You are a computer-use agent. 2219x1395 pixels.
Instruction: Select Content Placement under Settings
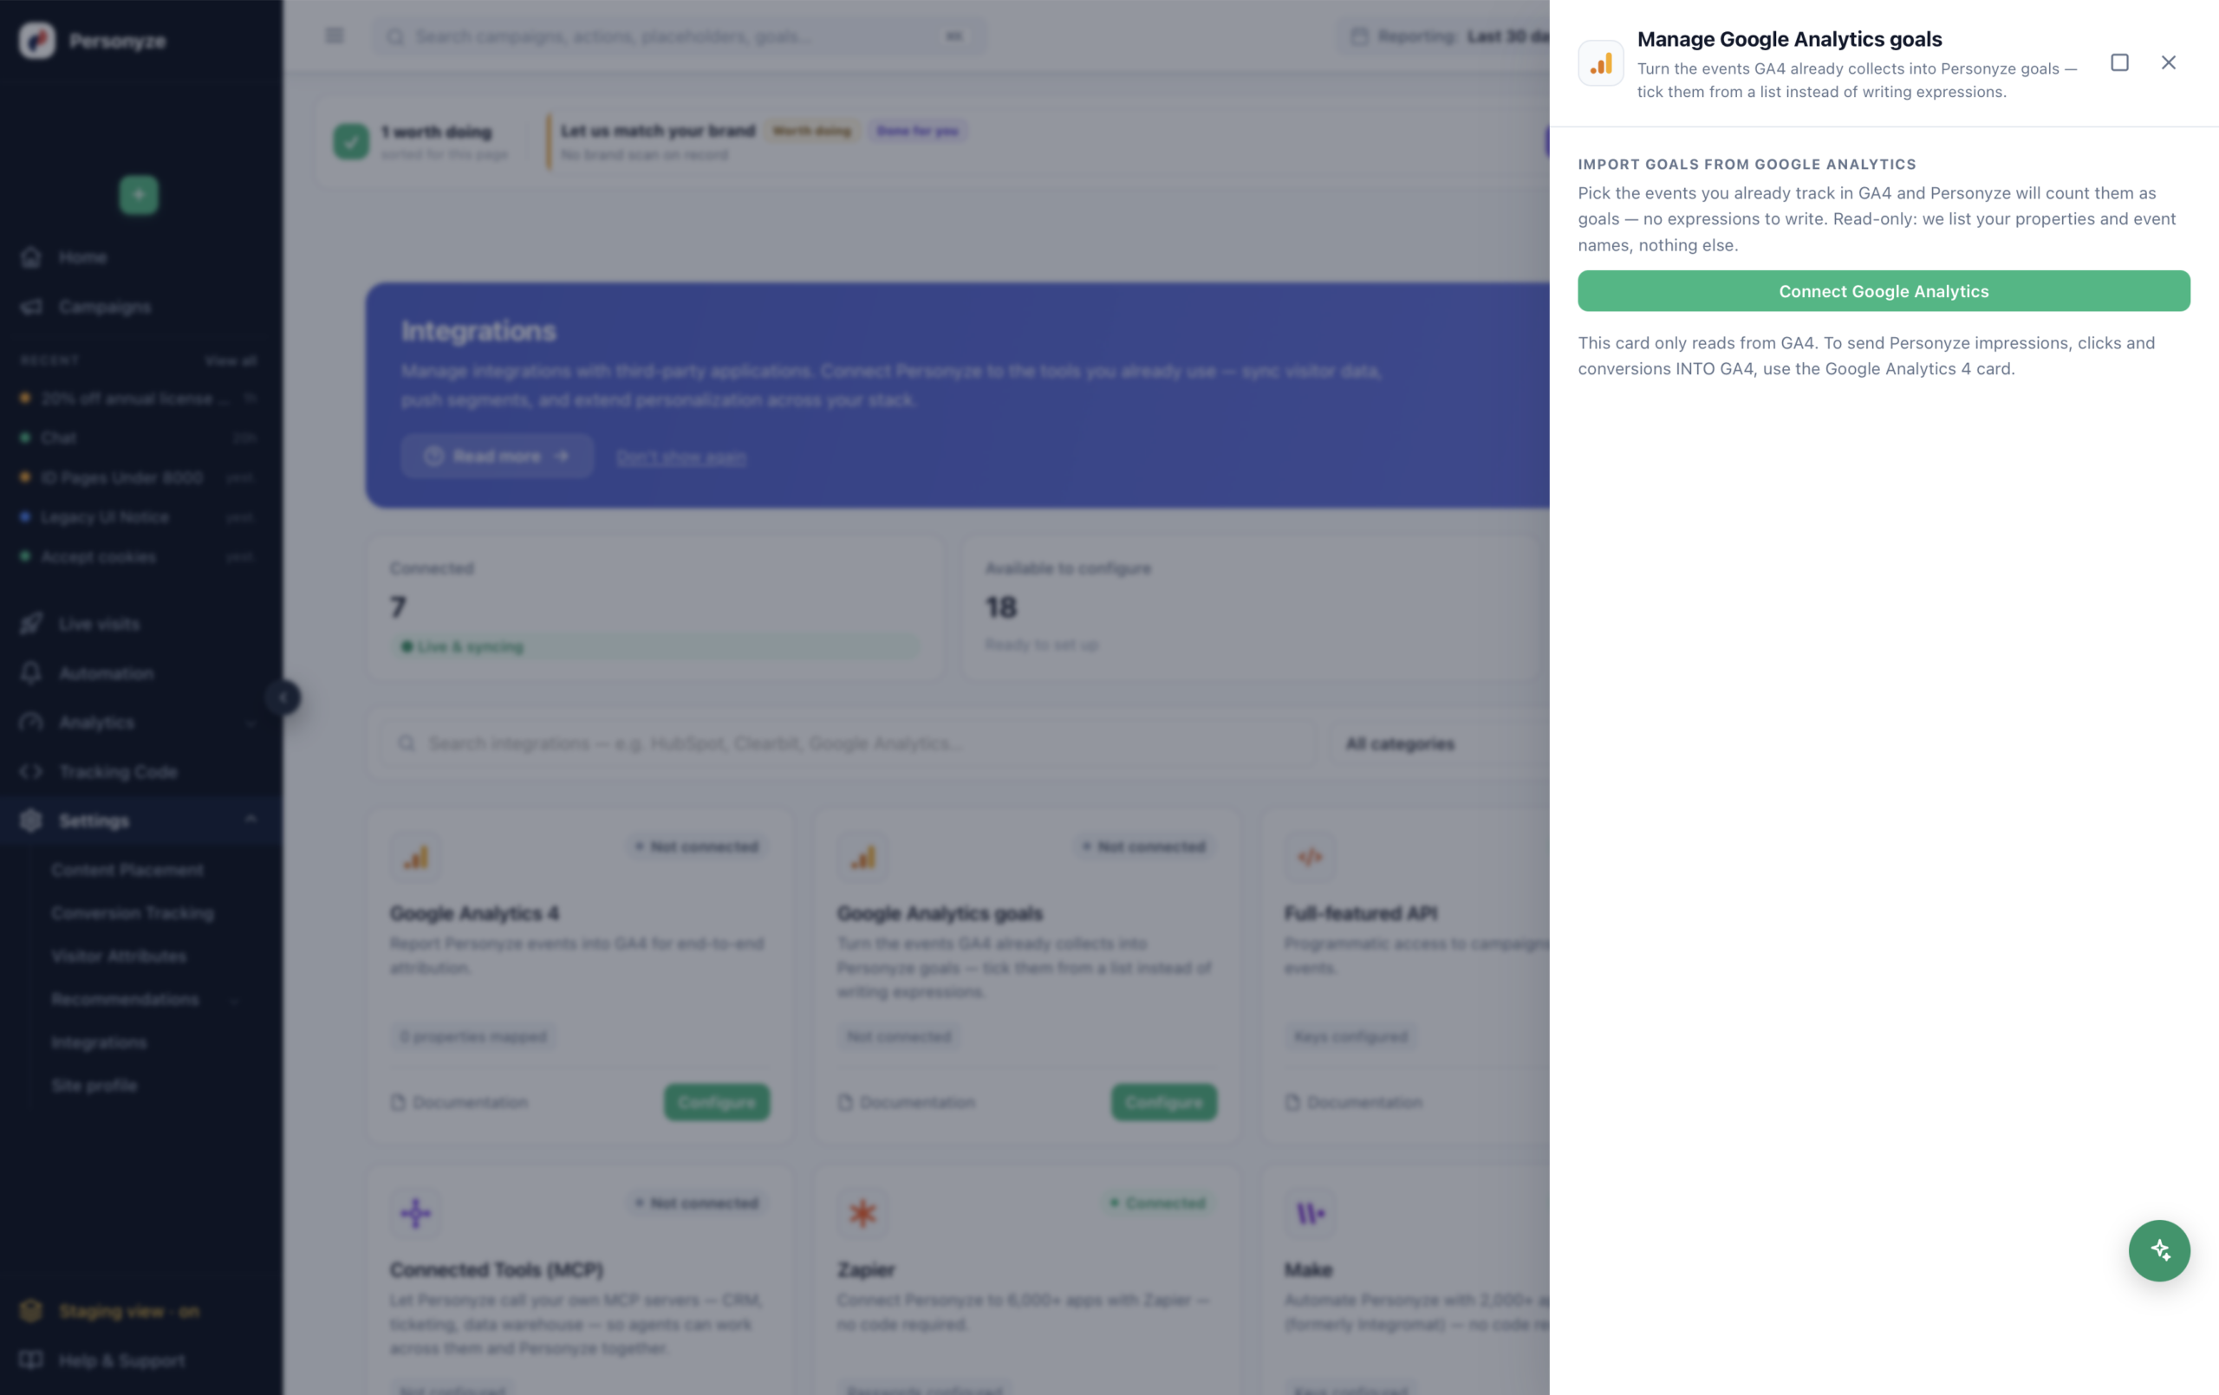point(127,870)
